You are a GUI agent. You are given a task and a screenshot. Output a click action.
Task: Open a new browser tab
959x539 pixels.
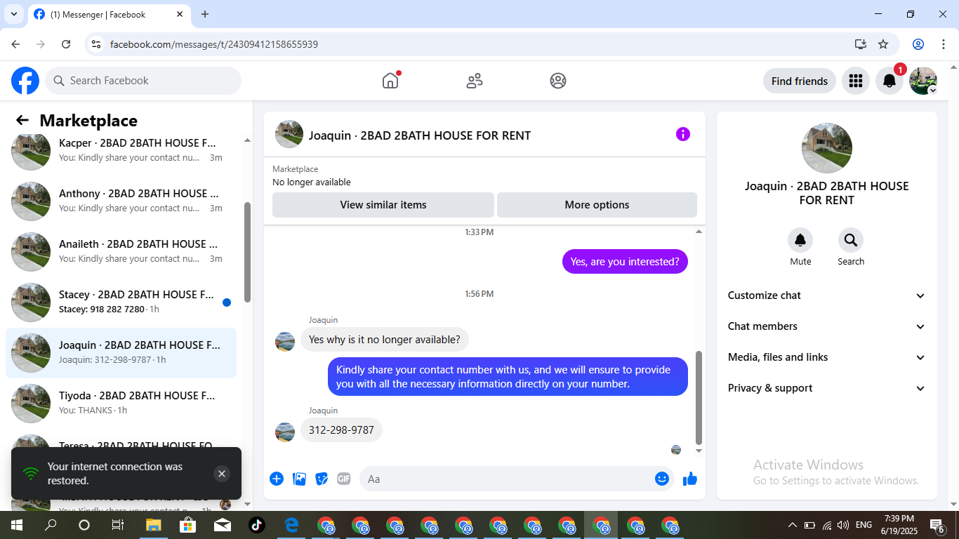pos(205,14)
